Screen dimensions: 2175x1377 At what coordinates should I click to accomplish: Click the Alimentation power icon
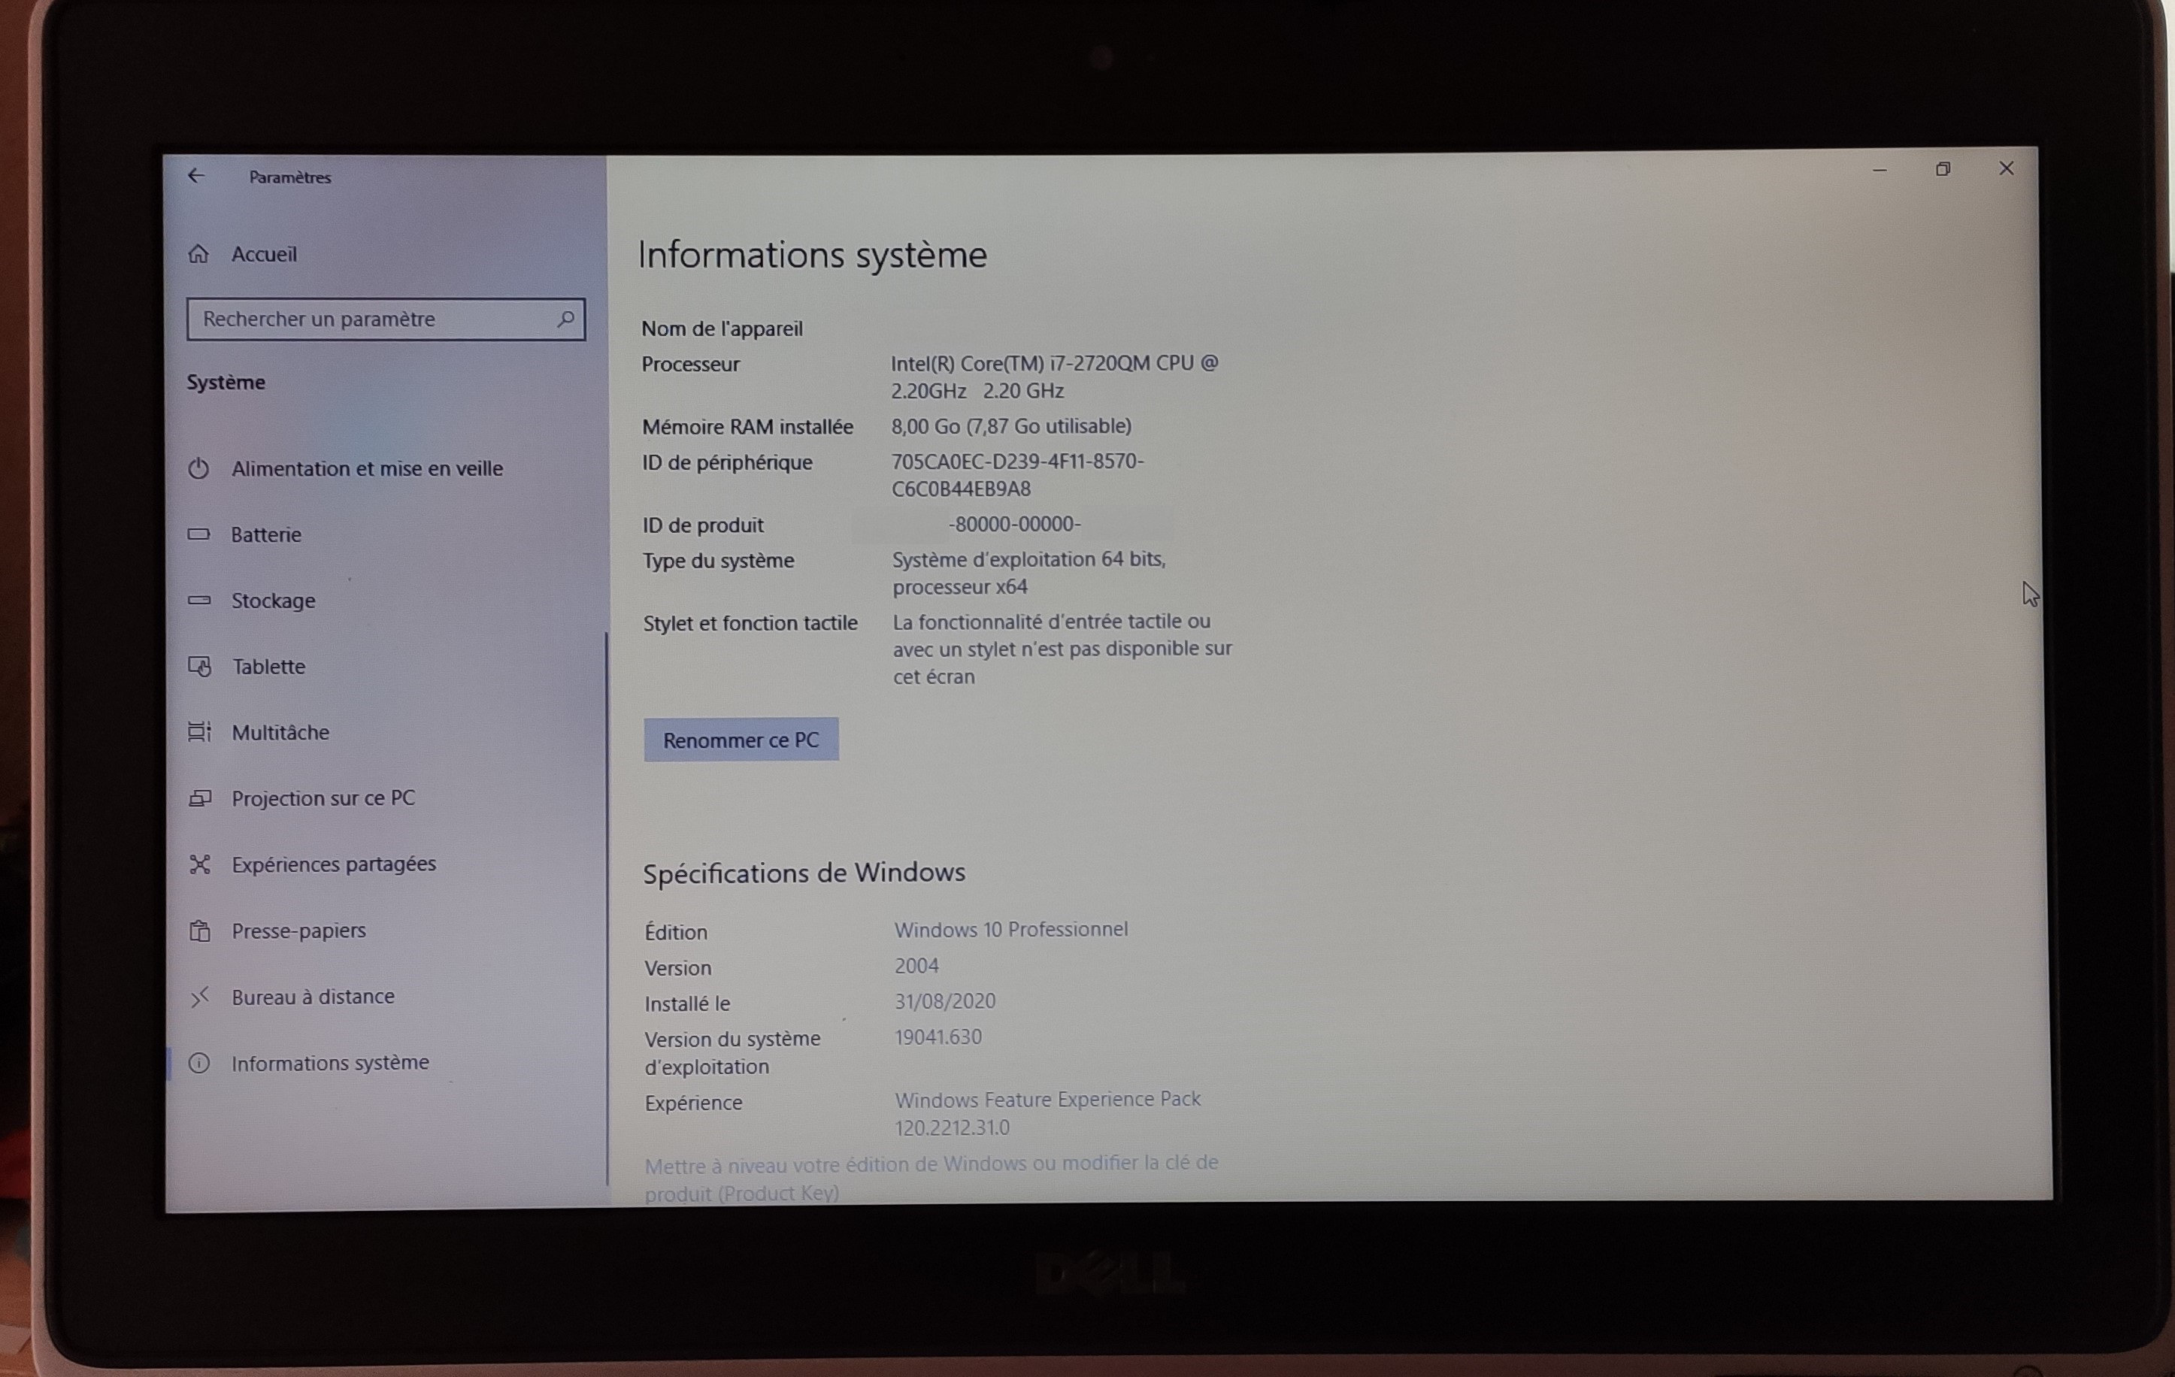coord(198,468)
